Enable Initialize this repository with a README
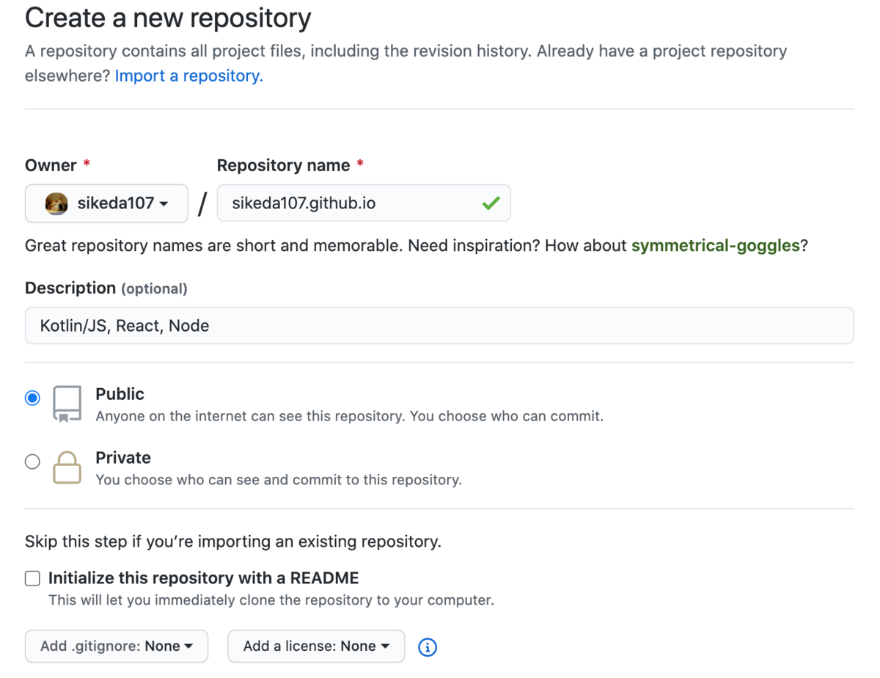 pyautogui.click(x=32, y=578)
